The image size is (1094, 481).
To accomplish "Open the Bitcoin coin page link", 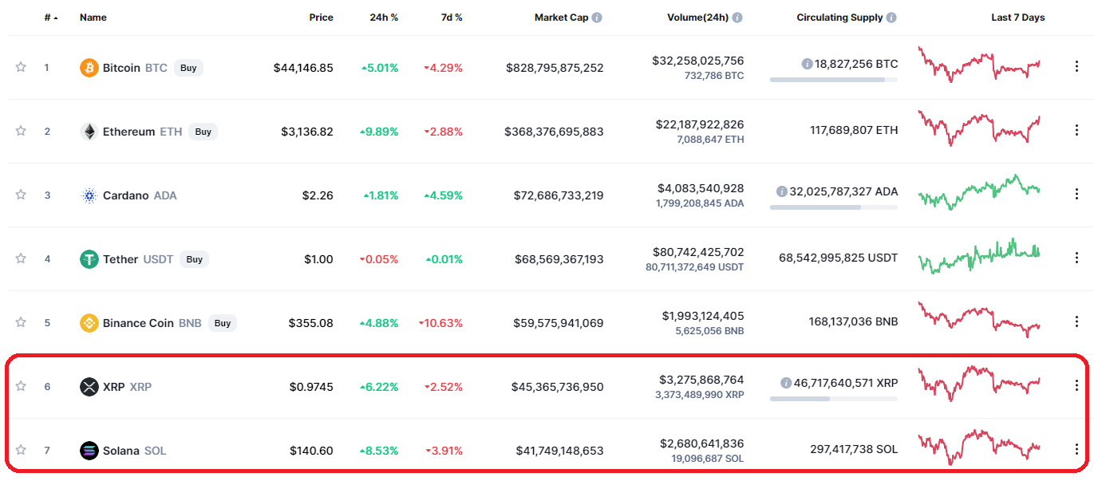I will 121,68.
